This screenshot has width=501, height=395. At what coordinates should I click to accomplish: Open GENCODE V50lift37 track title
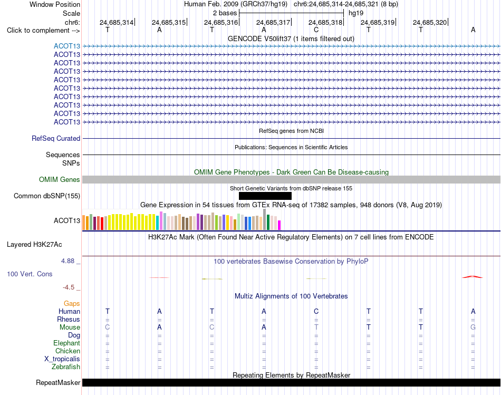point(291,38)
